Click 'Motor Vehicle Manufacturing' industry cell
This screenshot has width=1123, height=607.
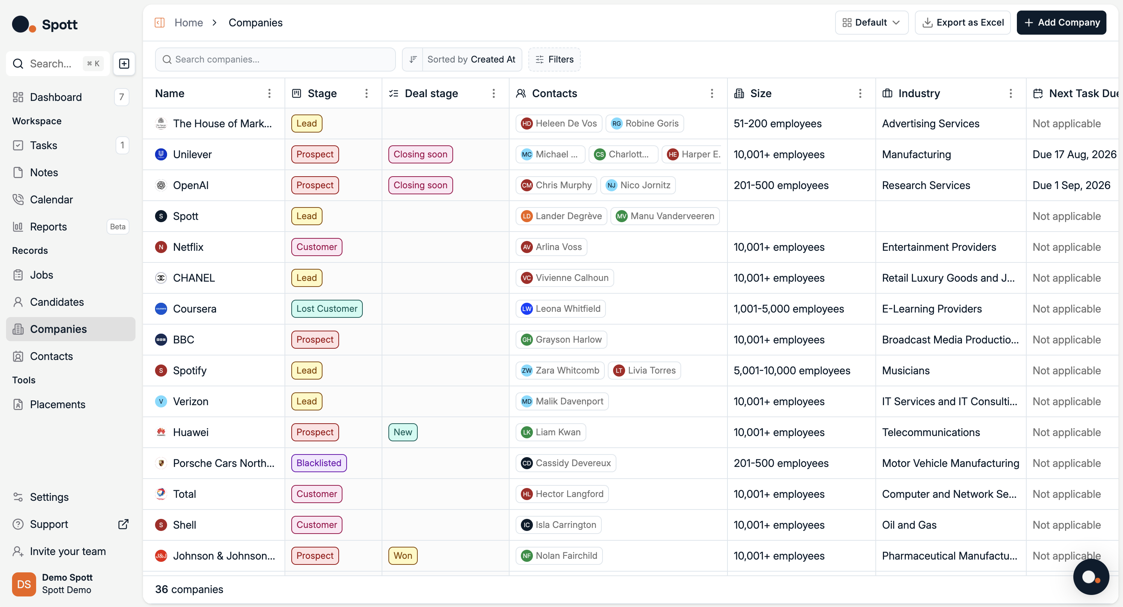tap(950, 464)
